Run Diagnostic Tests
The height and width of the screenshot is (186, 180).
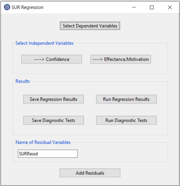[x=127, y=120]
